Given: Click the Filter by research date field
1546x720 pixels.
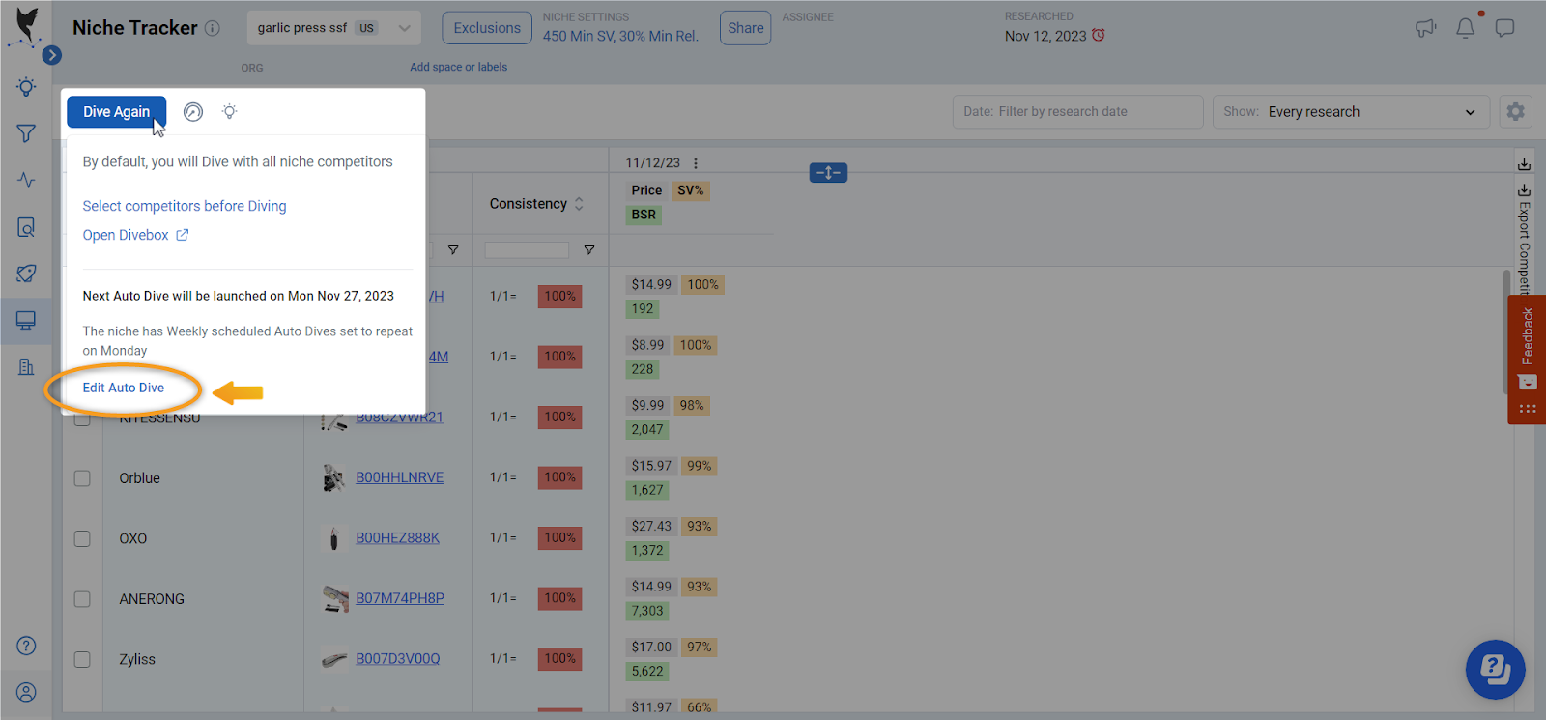Looking at the screenshot, I should click(x=1077, y=112).
